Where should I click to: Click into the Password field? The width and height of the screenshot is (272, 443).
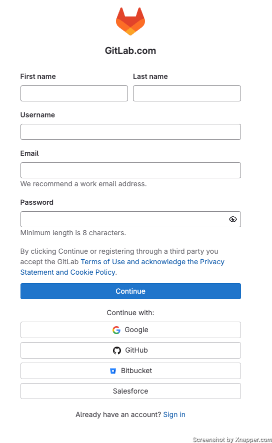click(x=124, y=219)
